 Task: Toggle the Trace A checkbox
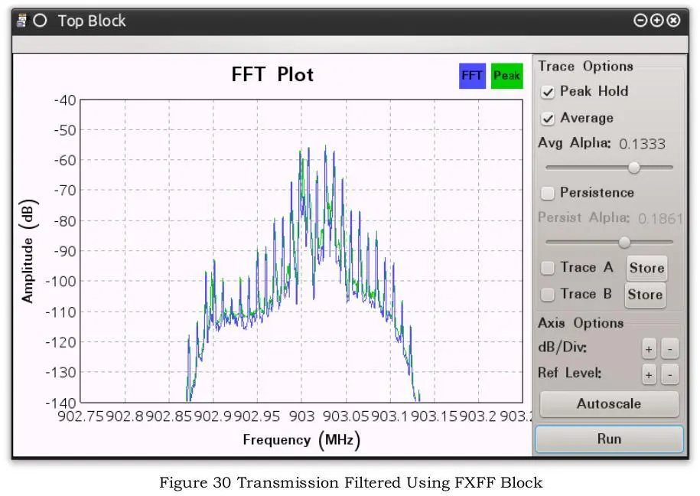547,268
